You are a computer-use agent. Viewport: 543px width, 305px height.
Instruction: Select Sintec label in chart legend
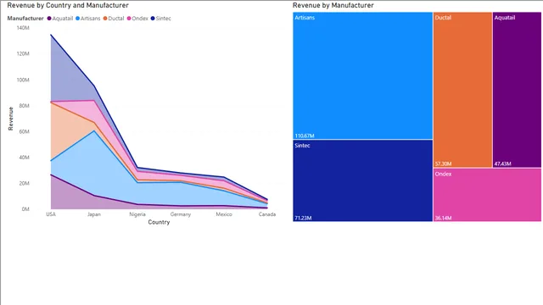(164, 19)
